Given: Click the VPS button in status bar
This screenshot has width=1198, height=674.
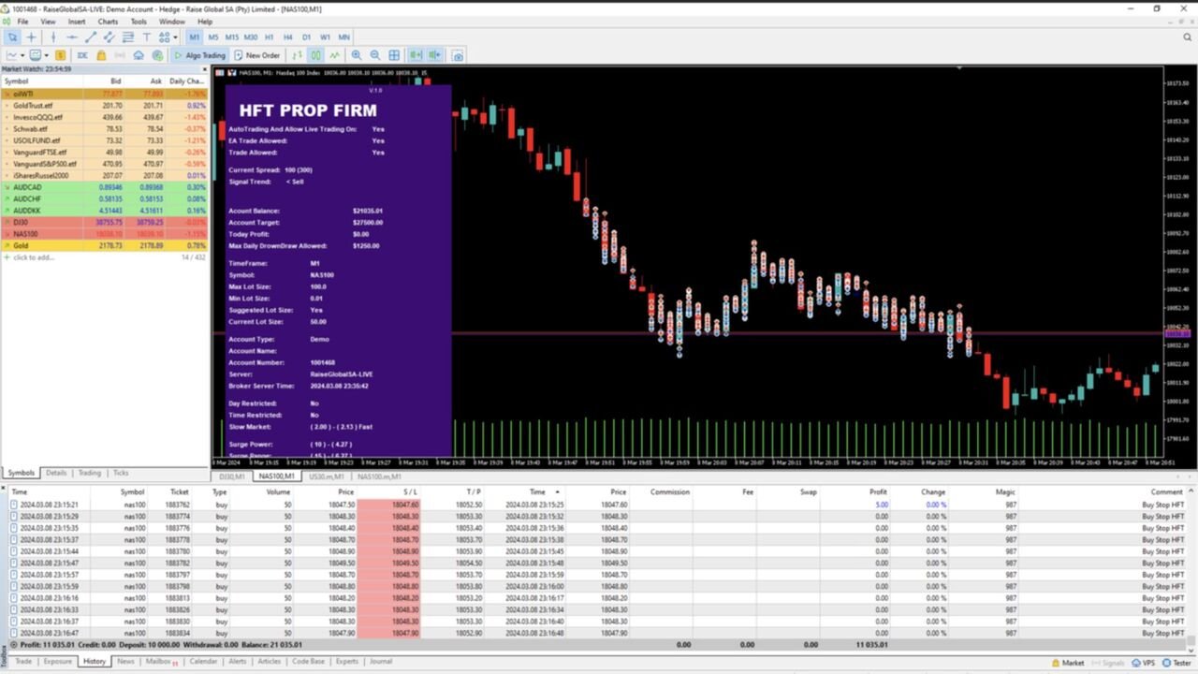Looking at the screenshot, I should click(x=1143, y=663).
